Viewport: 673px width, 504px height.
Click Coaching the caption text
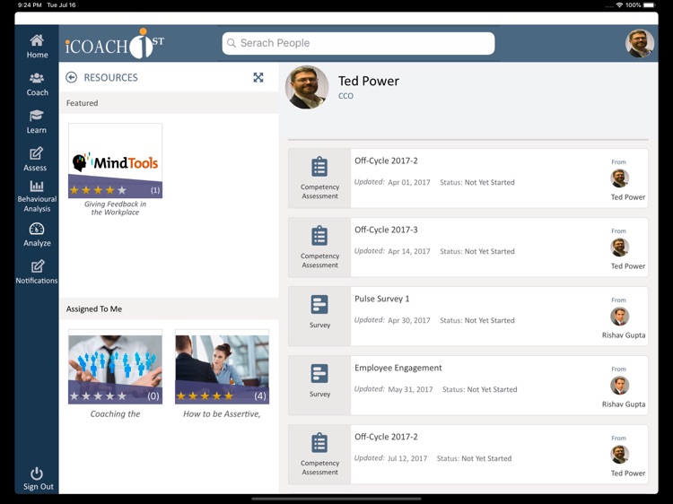click(x=115, y=414)
